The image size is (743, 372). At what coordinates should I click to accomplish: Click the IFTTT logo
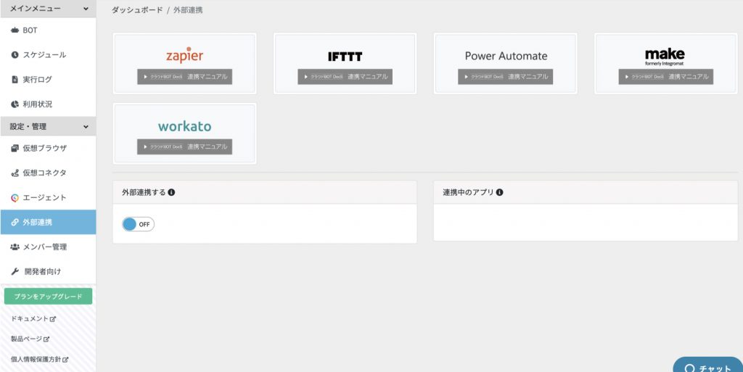pyautogui.click(x=345, y=57)
